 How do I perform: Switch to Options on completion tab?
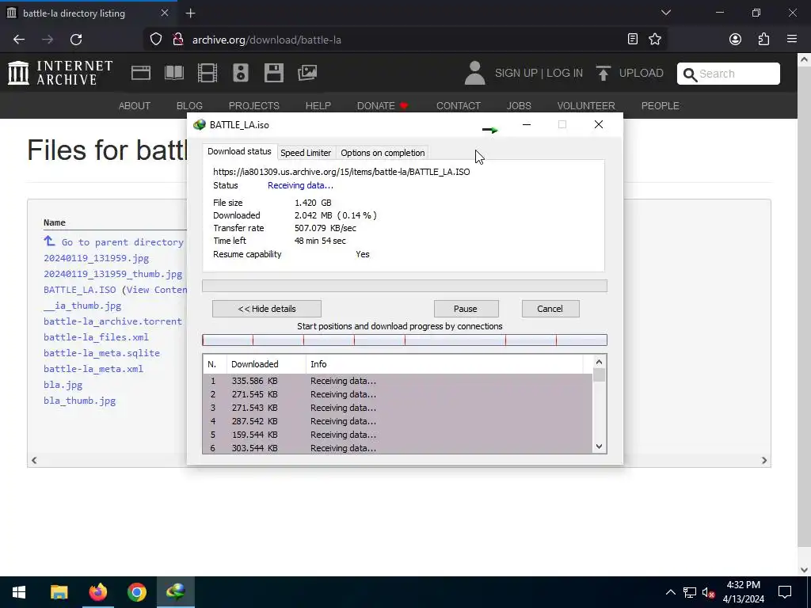[383, 153]
